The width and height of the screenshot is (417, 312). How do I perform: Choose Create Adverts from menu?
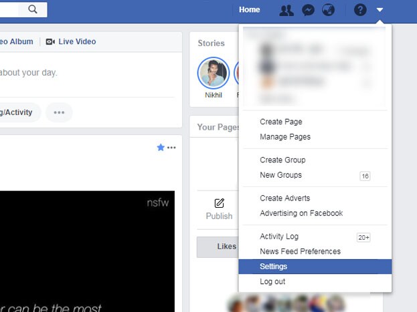(285, 198)
